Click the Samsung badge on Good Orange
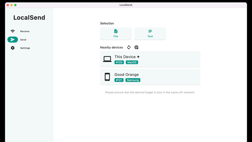This screenshot has height=142, width=252. click(133, 80)
